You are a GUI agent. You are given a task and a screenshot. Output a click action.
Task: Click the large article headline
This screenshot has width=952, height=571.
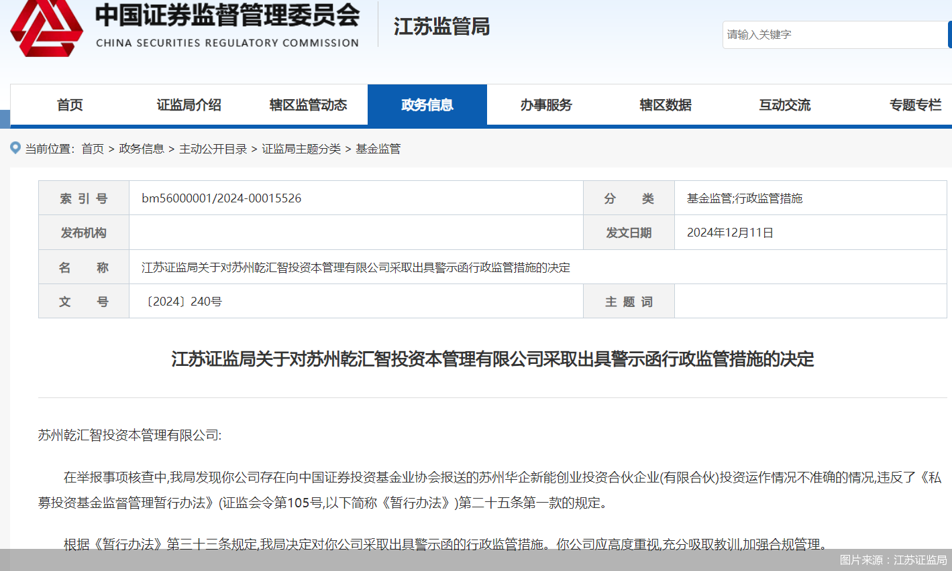point(492,359)
